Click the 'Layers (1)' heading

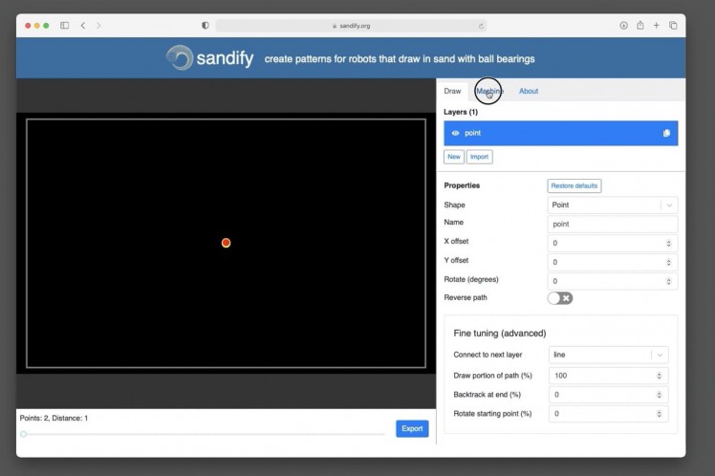pos(461,112)
